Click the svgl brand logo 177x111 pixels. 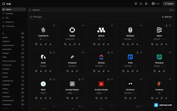point(7,4)
